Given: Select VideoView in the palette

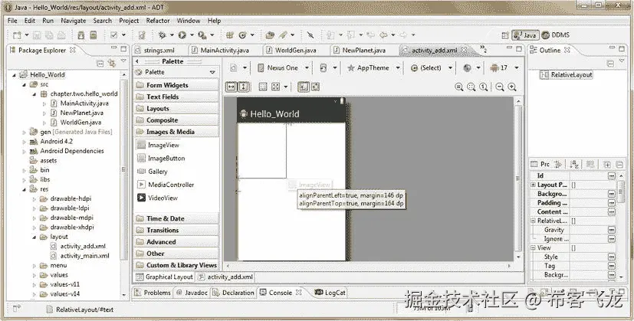Looking at the screenshot, I should 163,198.
